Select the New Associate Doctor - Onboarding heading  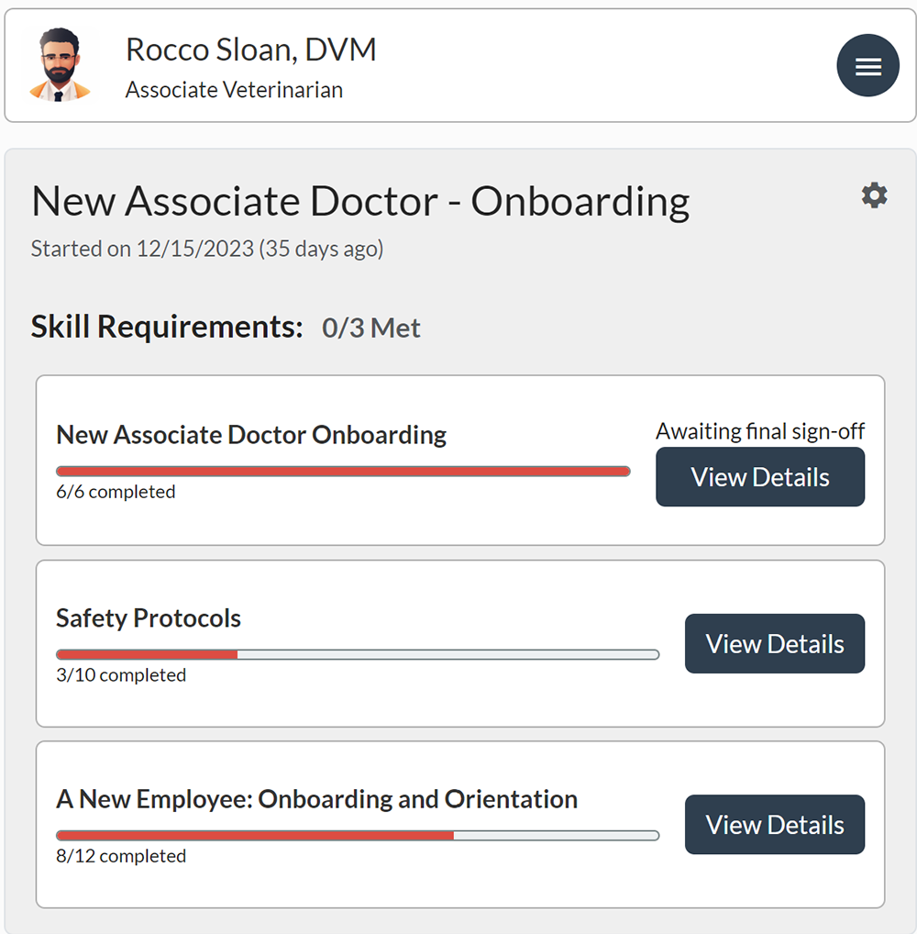(360, 201)
